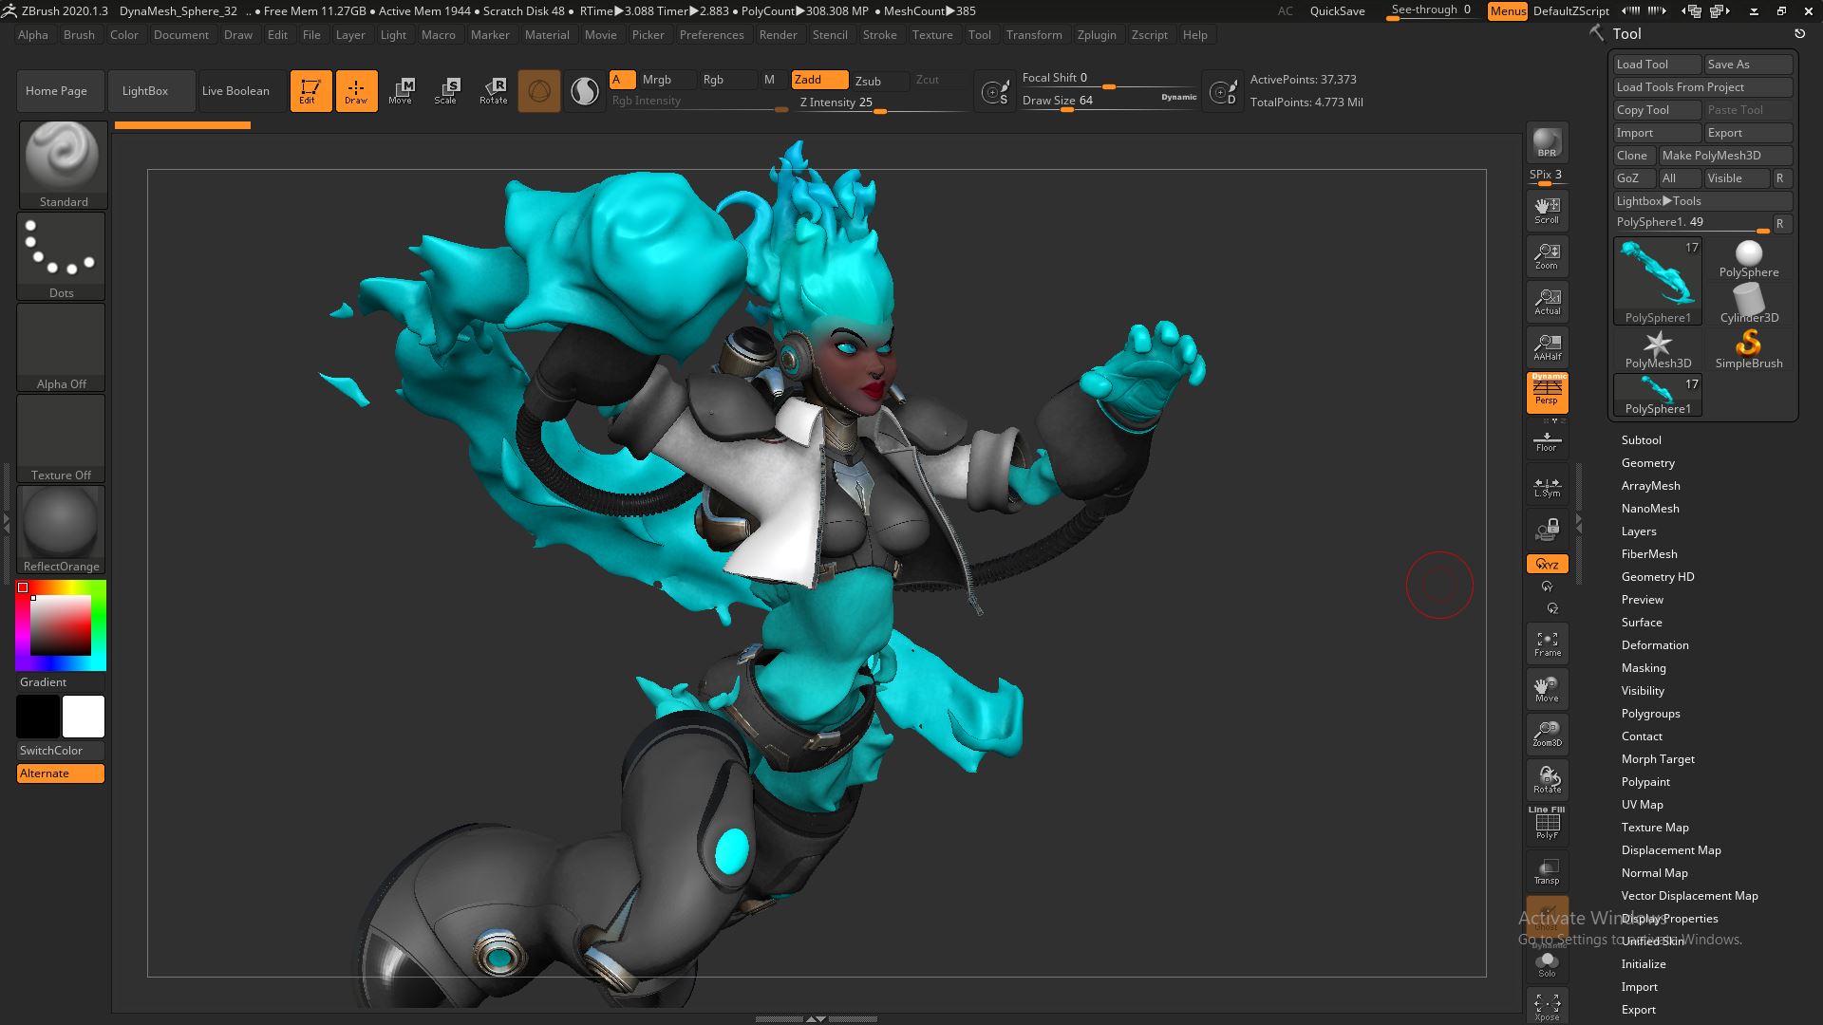The height and width of the screenshot is (1025, 1823).
Task: Select the Move gizmo tool in top shelf
Action: pos(401,91)
